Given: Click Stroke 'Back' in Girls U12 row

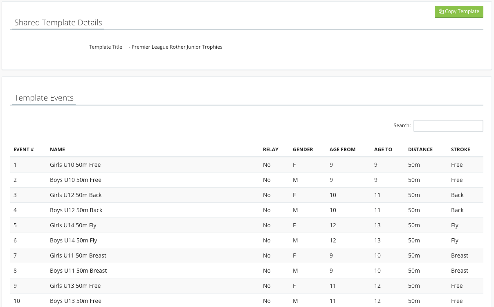Looking at the screenshot, I should click(x=457, y=195).
